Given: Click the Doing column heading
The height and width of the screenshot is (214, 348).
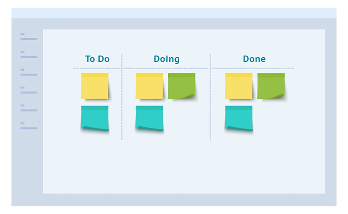Looking at the screenshot, I should (166, 59).
